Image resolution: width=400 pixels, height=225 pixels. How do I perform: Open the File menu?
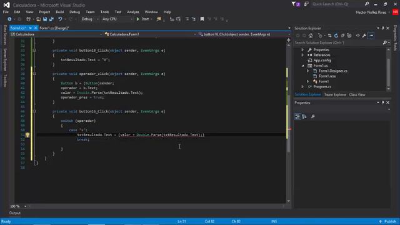click(6, 12)
